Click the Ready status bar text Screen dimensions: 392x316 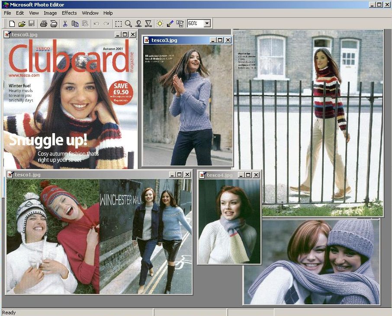click(9, 313)
